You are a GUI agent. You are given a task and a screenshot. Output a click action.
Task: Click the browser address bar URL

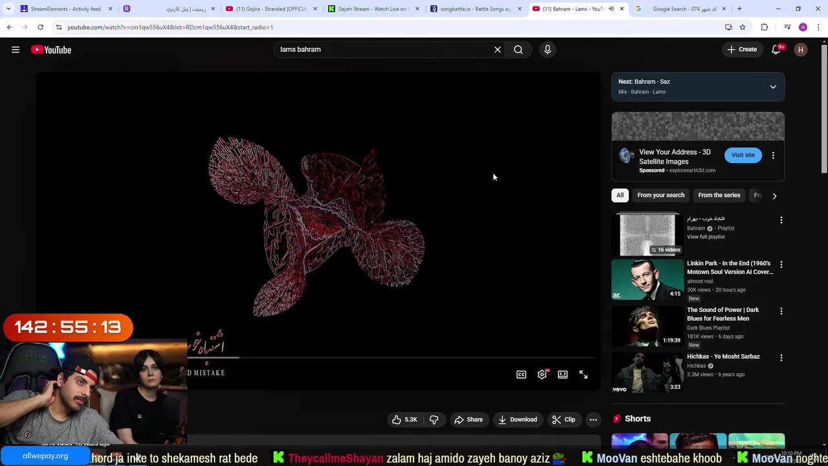click(x=169, y=27)
